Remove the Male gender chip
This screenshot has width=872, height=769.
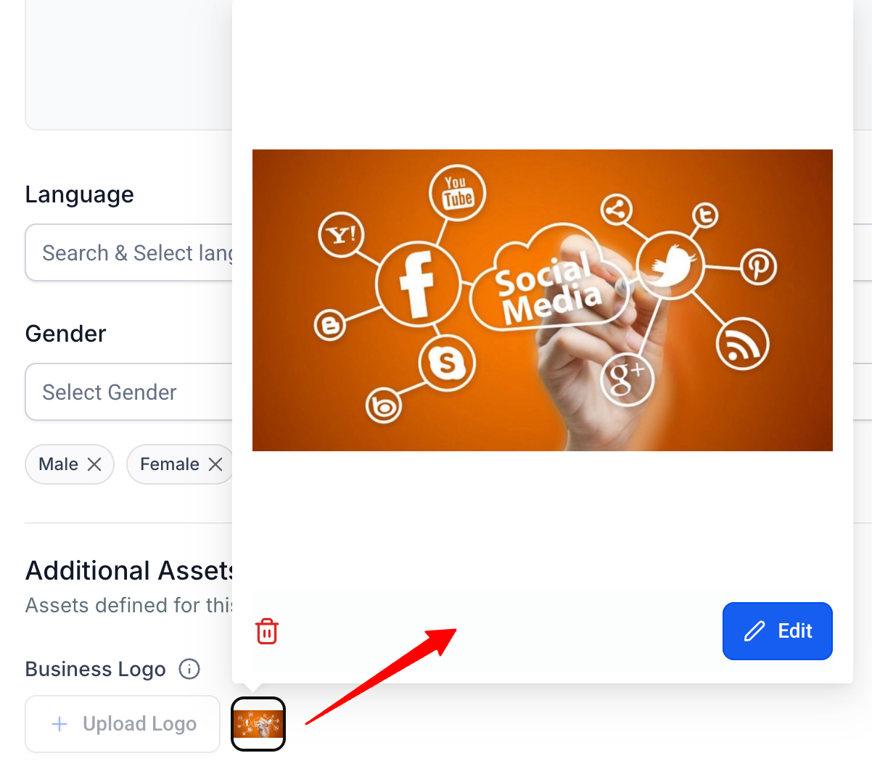(94, 464)
